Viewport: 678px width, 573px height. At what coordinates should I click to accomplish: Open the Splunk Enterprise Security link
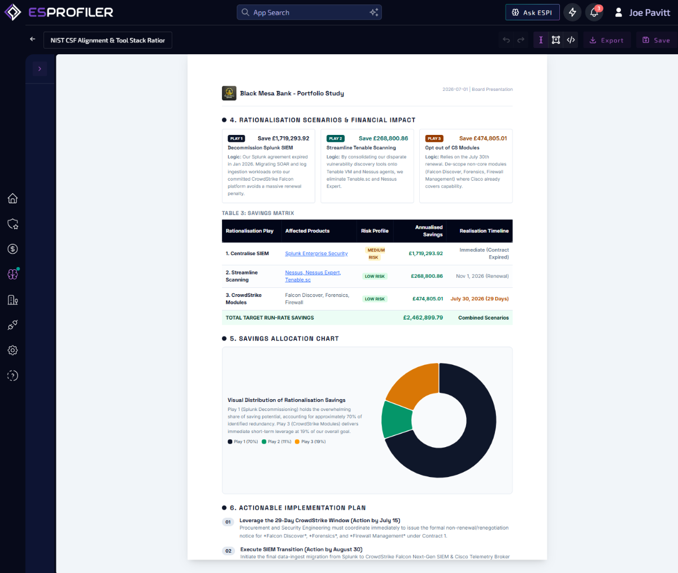(x=316, y=253)
